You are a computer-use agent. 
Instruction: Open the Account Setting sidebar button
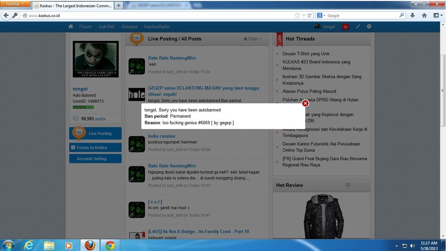[x=95, y=159]
